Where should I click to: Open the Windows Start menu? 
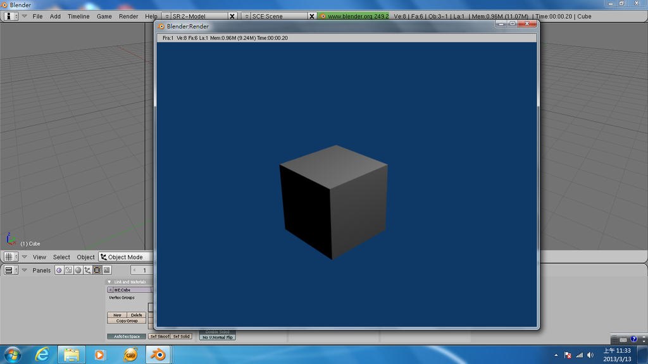13,355
